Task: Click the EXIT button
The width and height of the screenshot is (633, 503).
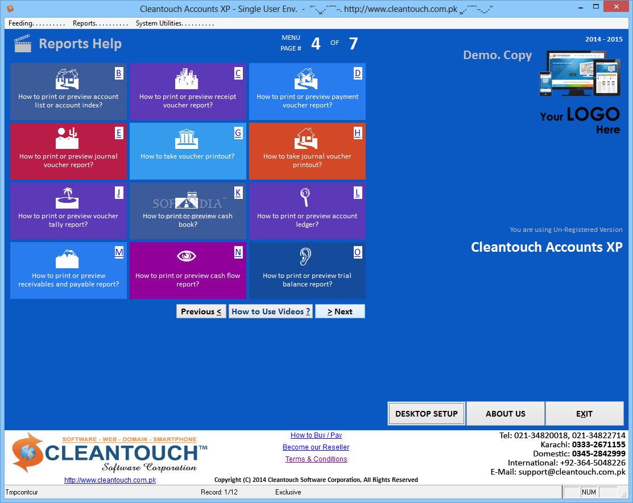Action: click(x=584, y=413)
